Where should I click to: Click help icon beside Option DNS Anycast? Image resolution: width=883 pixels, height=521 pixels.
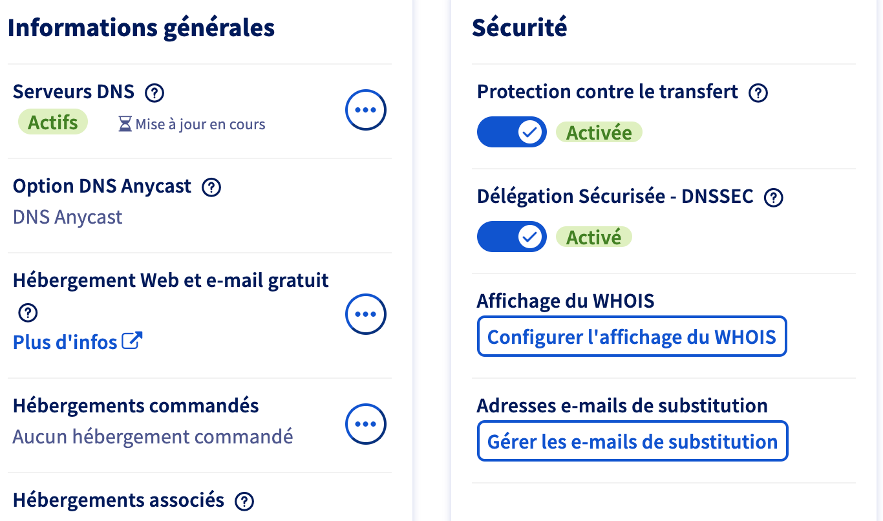point(211,187)
